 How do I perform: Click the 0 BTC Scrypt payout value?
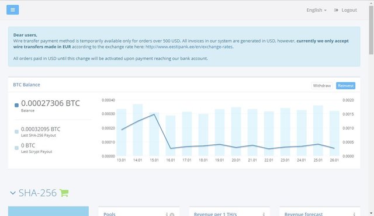coord(28,145)
